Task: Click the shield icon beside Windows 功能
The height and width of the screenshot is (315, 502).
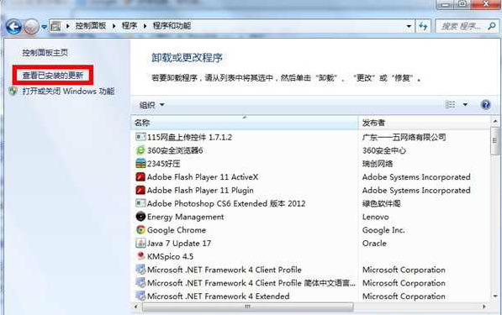Action: pos(13,91)
